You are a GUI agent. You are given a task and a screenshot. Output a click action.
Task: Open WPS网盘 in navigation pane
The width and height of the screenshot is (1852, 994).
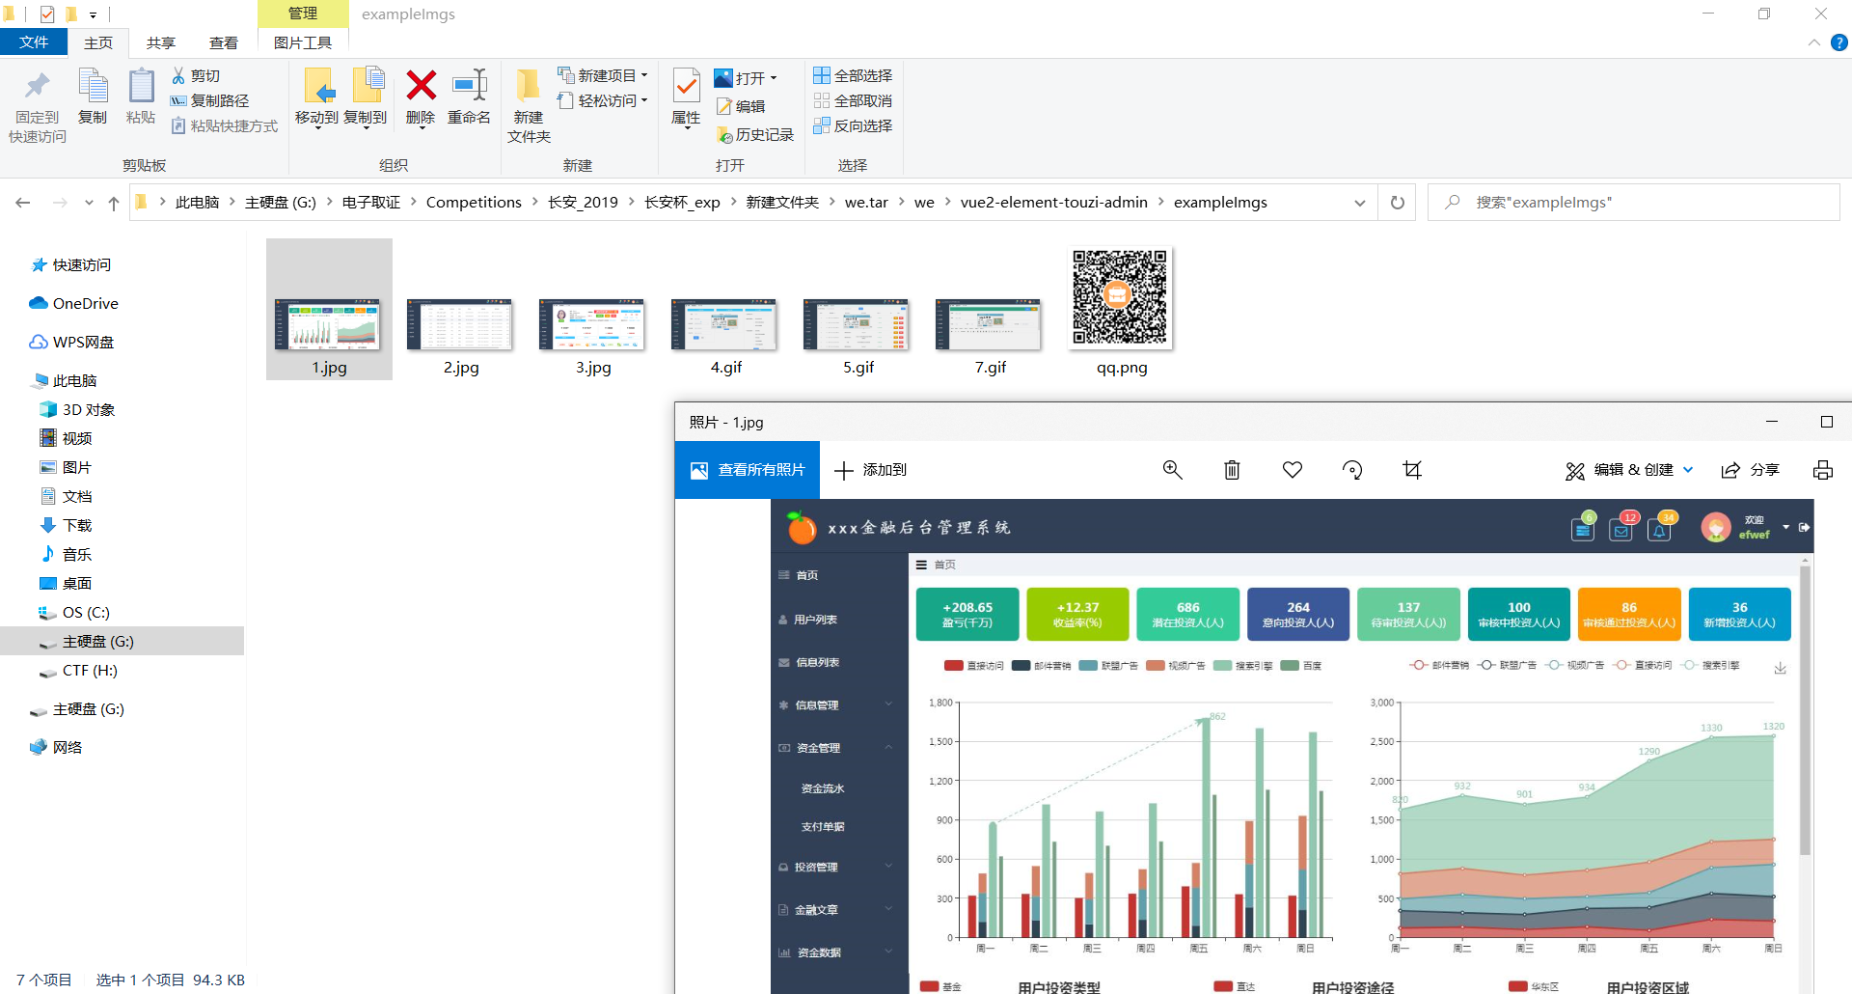click(x=72, y=342)
